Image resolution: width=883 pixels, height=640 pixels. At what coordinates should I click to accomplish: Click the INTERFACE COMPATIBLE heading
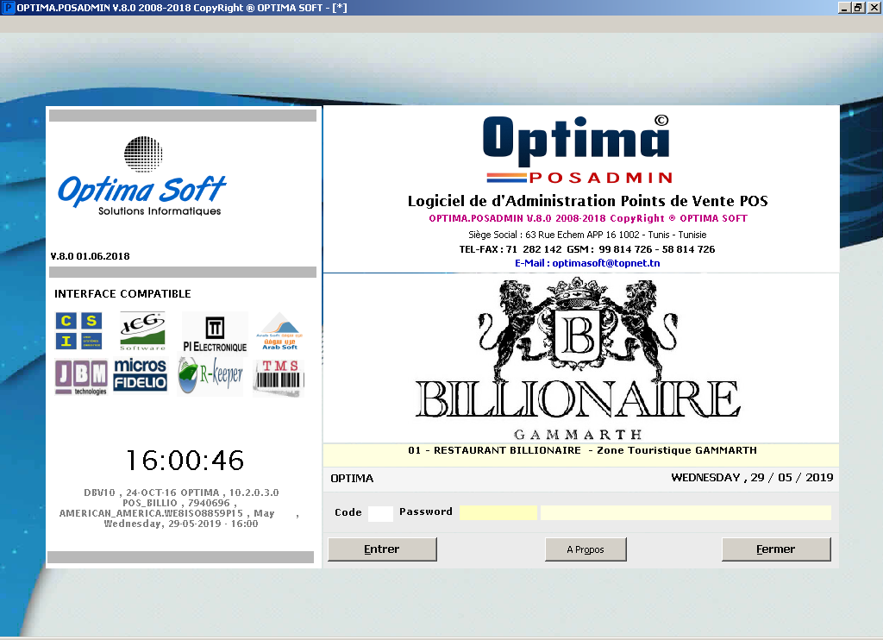pyautogui.click(x=122, y=293)
